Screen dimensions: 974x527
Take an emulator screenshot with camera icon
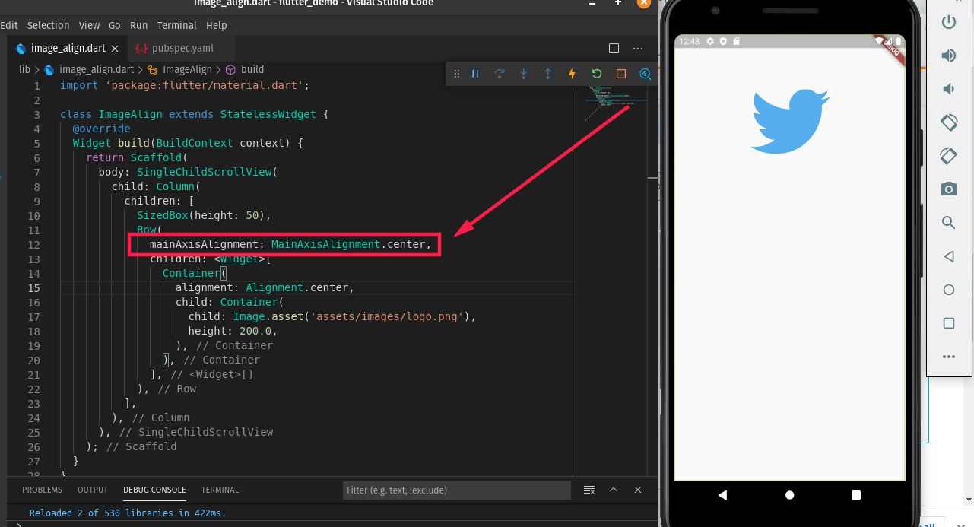tap(949, 189)
